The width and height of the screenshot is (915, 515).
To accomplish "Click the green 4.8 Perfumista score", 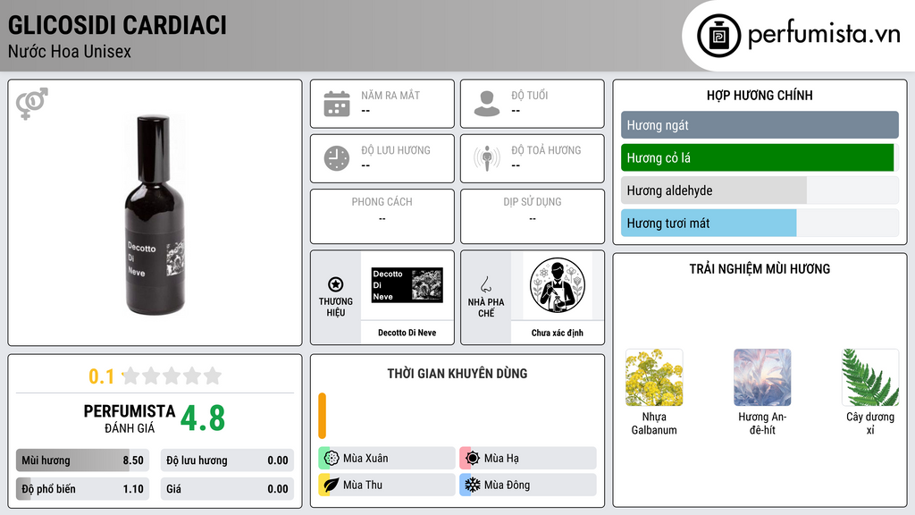I will pyautogui.click(x=203, y=418).
